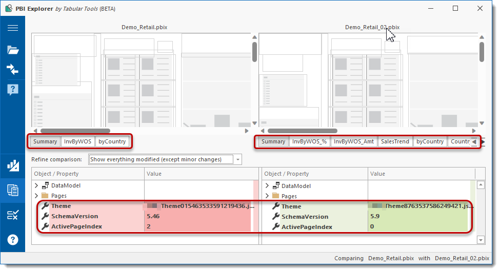Select Summary tab for Demo_Retail_02.pbix

[273, 141]
